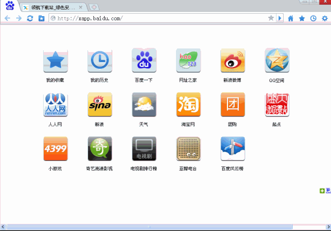Click horizontal scrollbar right arrow
This screenshot has height=231, width=331.
click(x=328, y=227)
